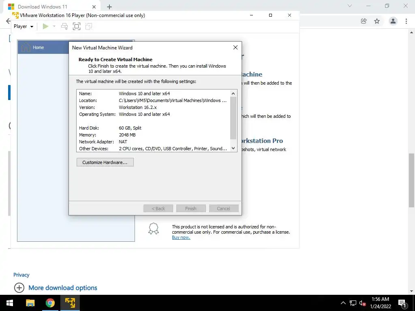This screenshot has width=415, height=311.
Task: Select the Download Windows 11 browser tab
Action: [52, 6]
